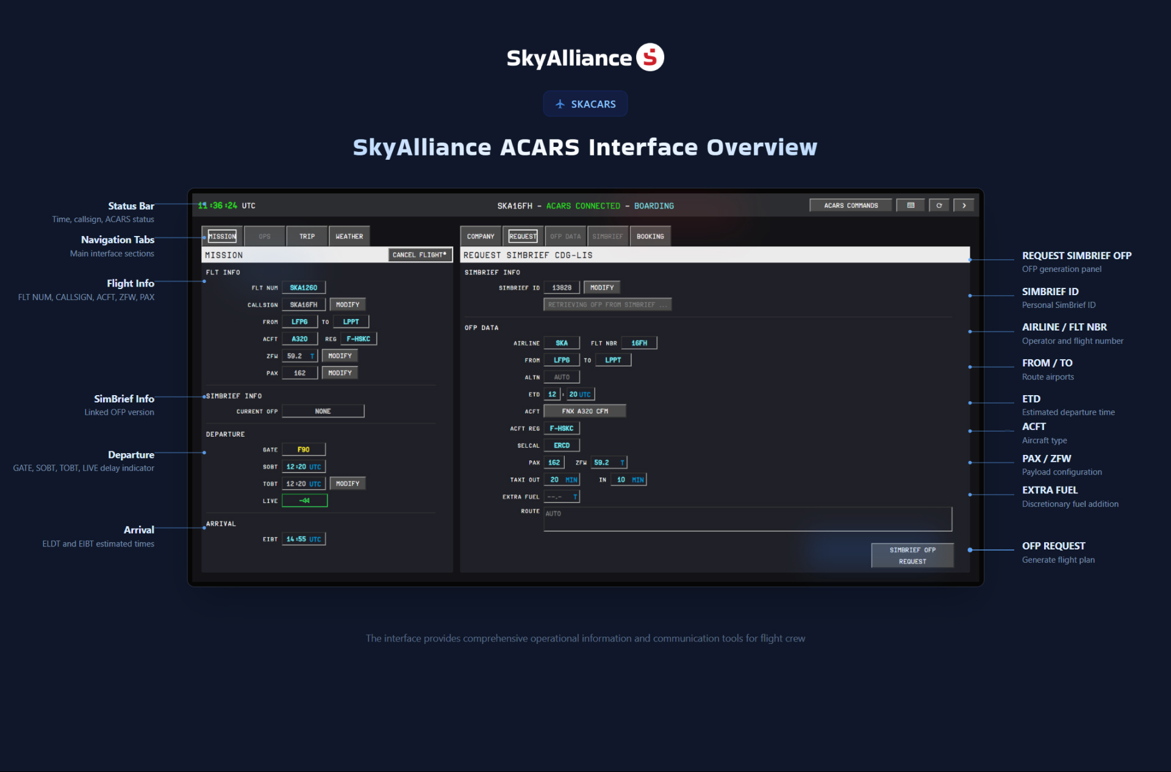Open the COMPANY tab
The image size is (1171, 772).
click(x=481, y=237)
